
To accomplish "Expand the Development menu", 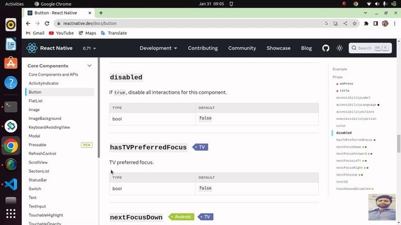I will (x=159, y=48).
